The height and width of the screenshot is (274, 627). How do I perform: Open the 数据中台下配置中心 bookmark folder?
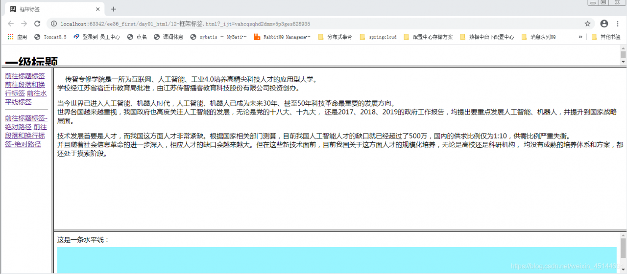pyautogui.click(x=487, y=37)
